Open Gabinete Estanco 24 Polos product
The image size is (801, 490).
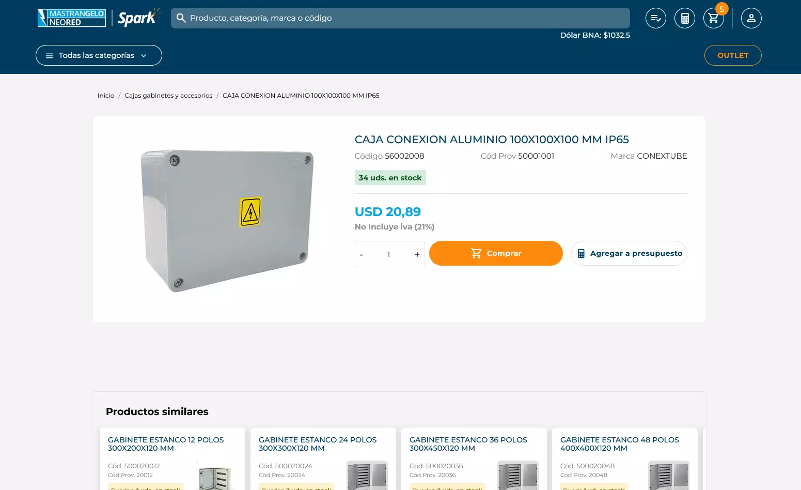(318, 444)
